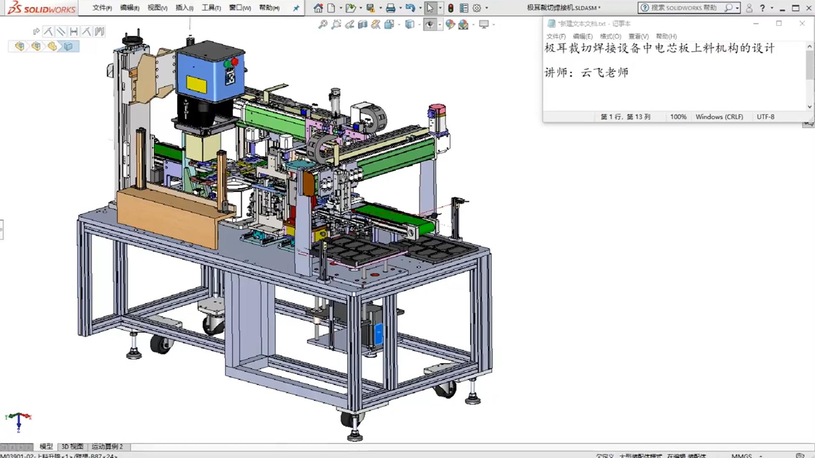Open the Options gear icon
The height and width of the screenshot is (458, 815).
tap(477, 8)
